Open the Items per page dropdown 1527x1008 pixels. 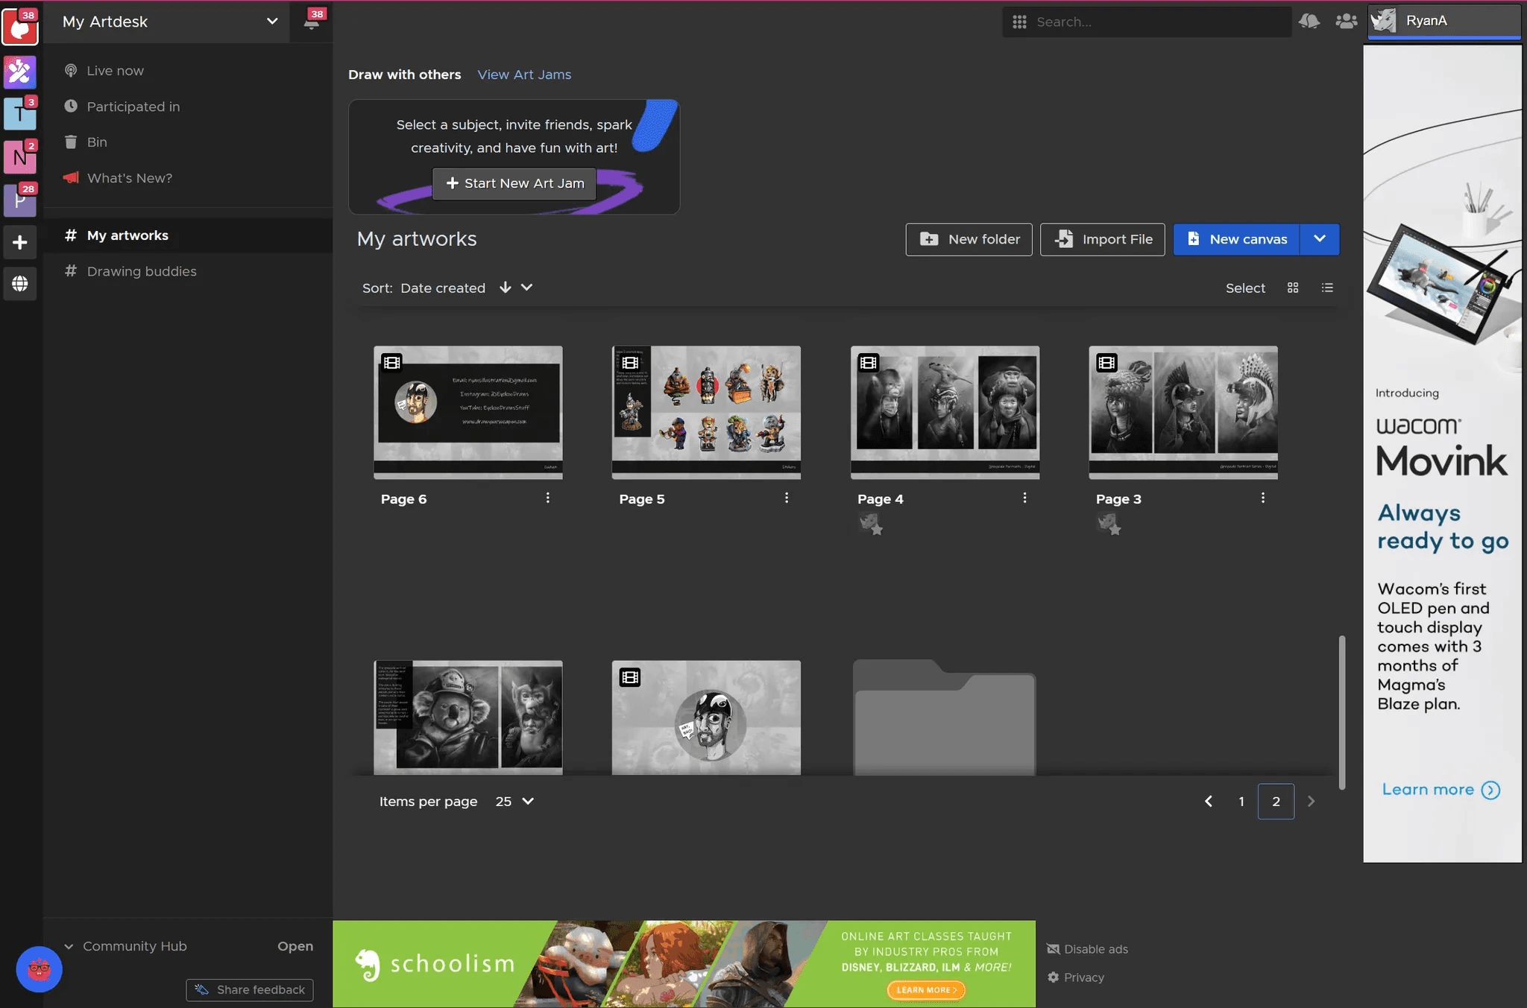pyautogui.click(x=515, y=802)
